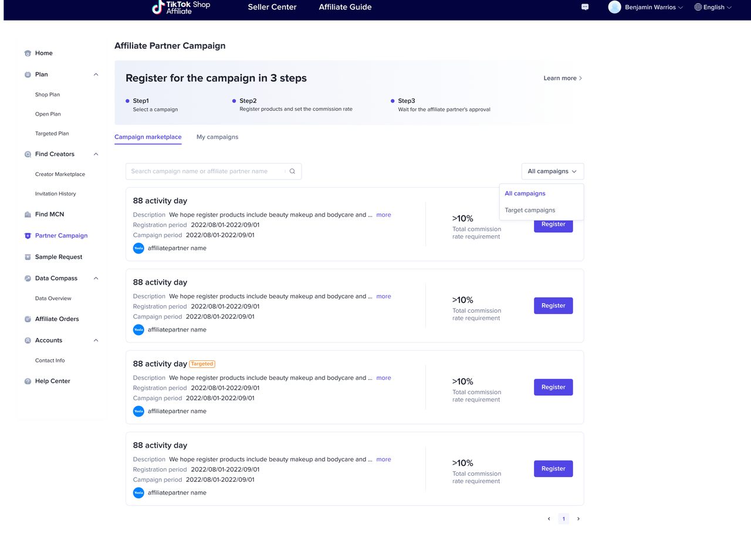Click the Learn more link
This screenshot has height=541, width=751.
pyautogui.click(x=562, y=78)
